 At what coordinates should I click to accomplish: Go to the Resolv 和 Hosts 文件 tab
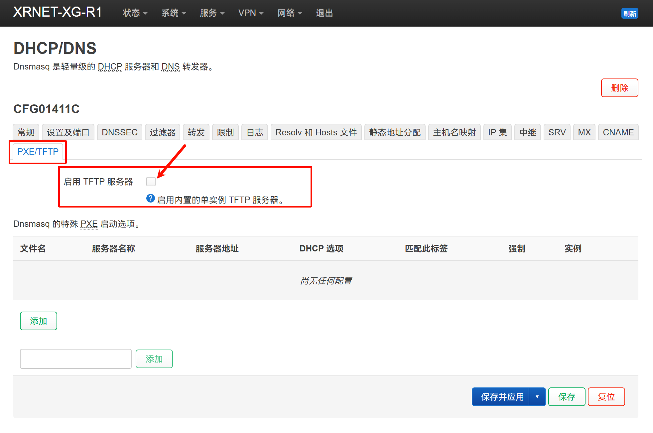(x=316, y=132)
